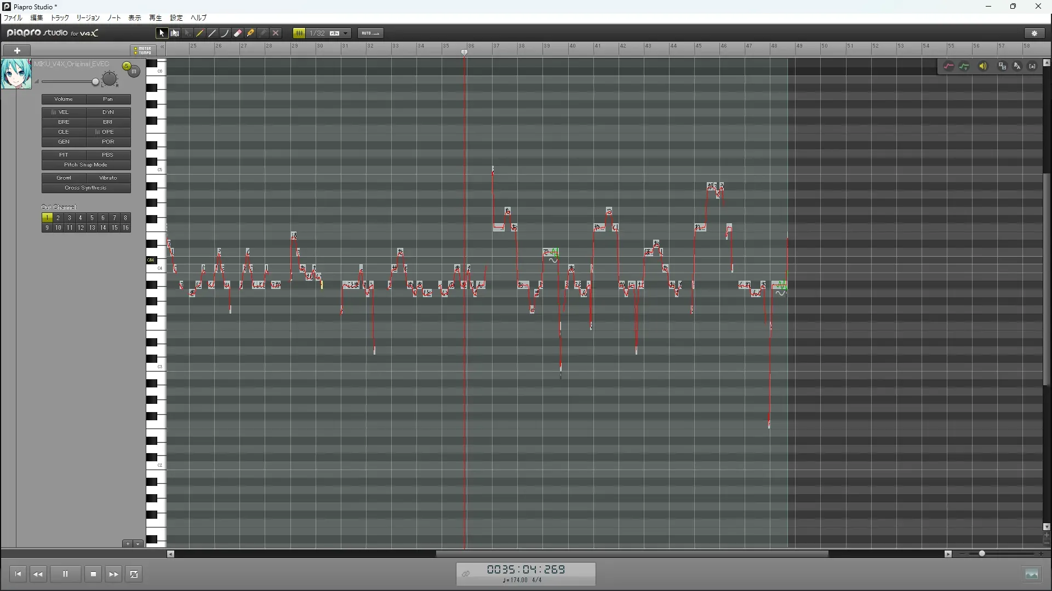Click the Cross Synthesis button
The image size is (1052, 591).
pos(86,188)
